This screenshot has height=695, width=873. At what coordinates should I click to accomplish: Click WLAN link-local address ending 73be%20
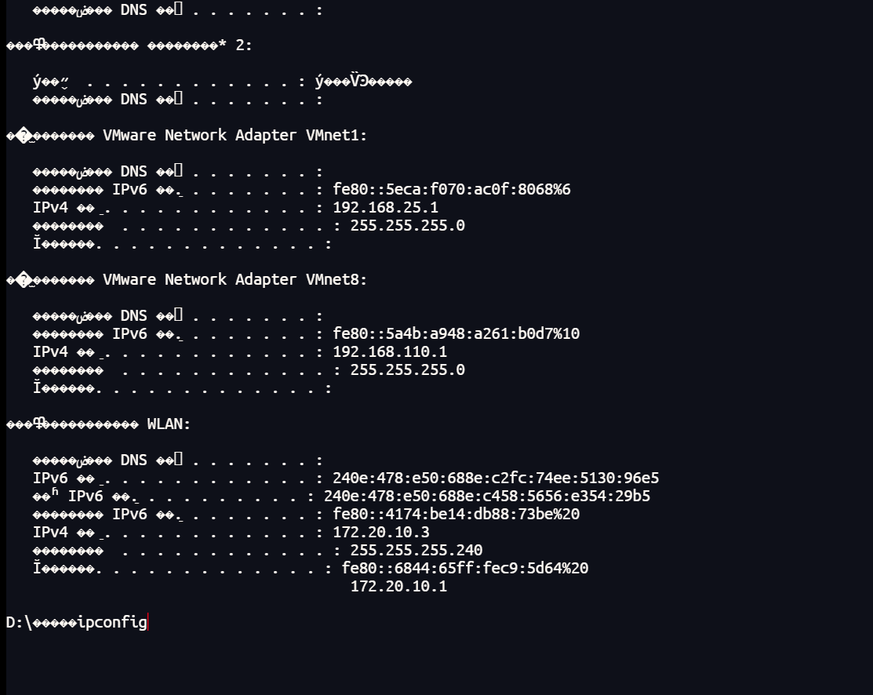pos(456,515)
